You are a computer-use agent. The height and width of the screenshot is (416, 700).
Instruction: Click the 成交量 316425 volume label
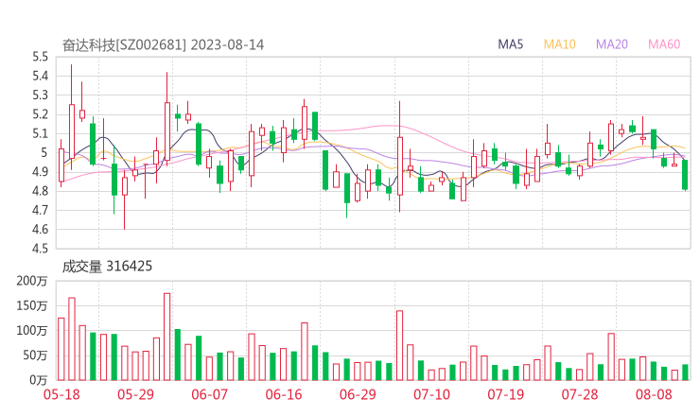point(107,267)
